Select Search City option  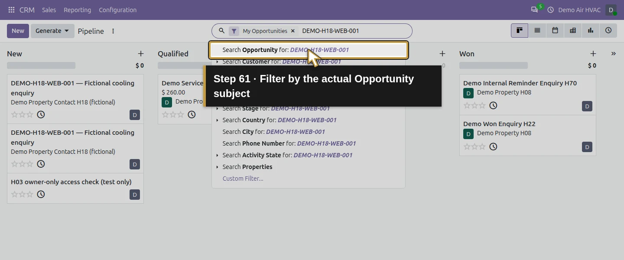point(309,132)
